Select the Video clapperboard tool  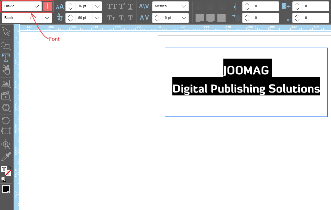6,96
